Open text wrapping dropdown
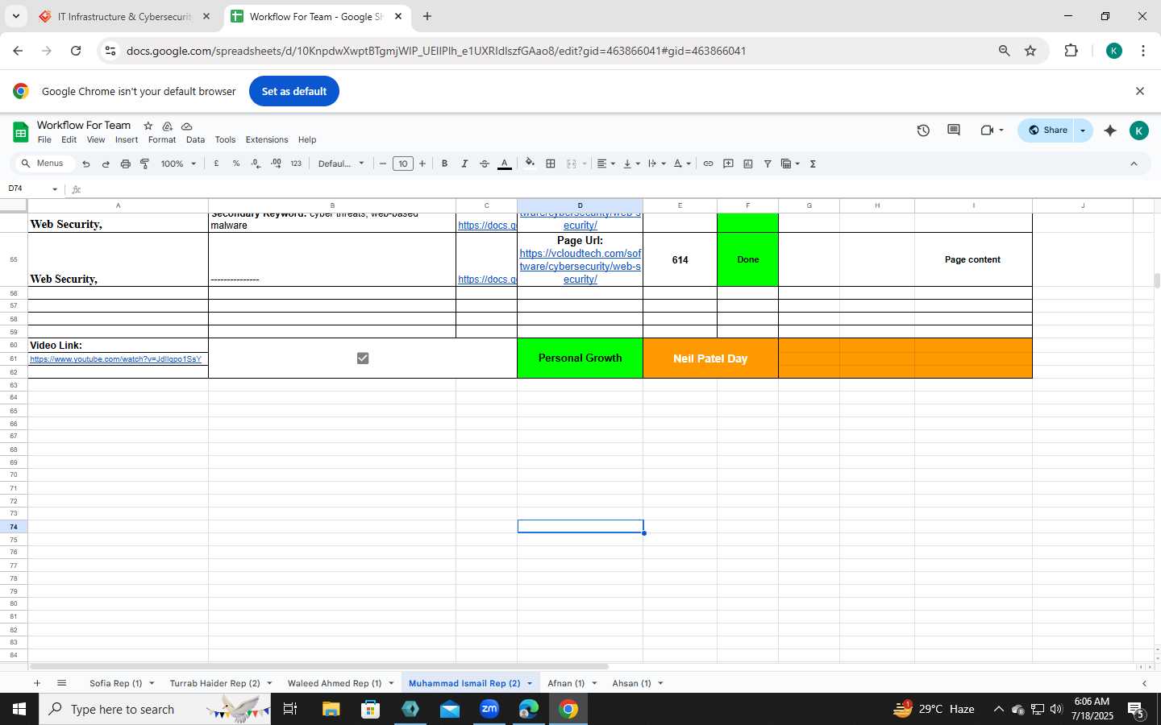1161x725 pixels. click(x=656, y=164)
